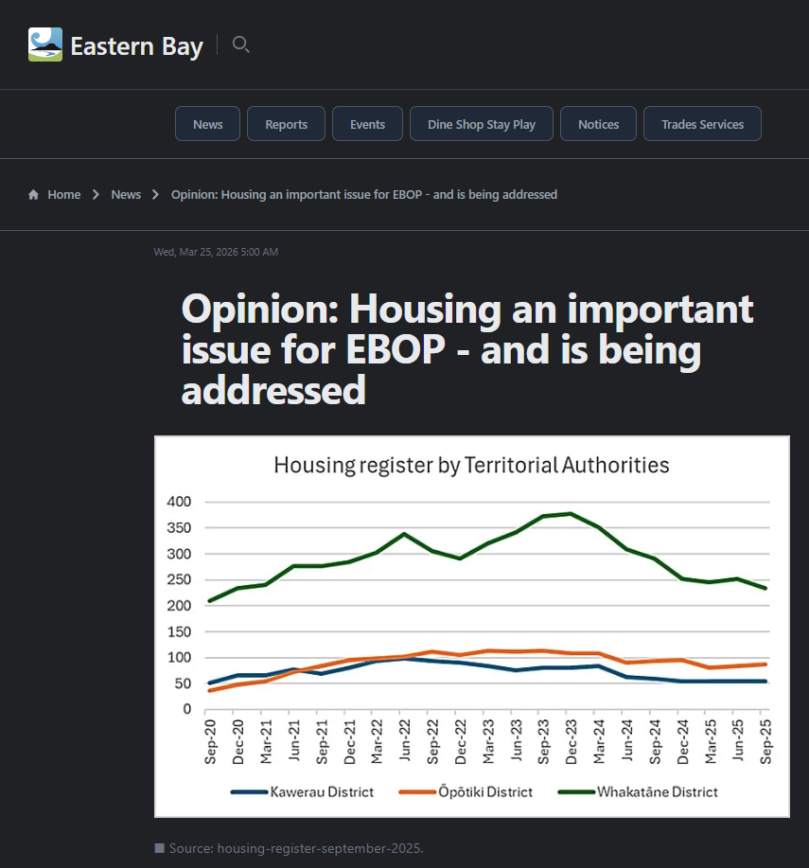Click the Sep-25 x-axis label
The image size is (809, 868).
pyautogui.click(x=765, y=742)
